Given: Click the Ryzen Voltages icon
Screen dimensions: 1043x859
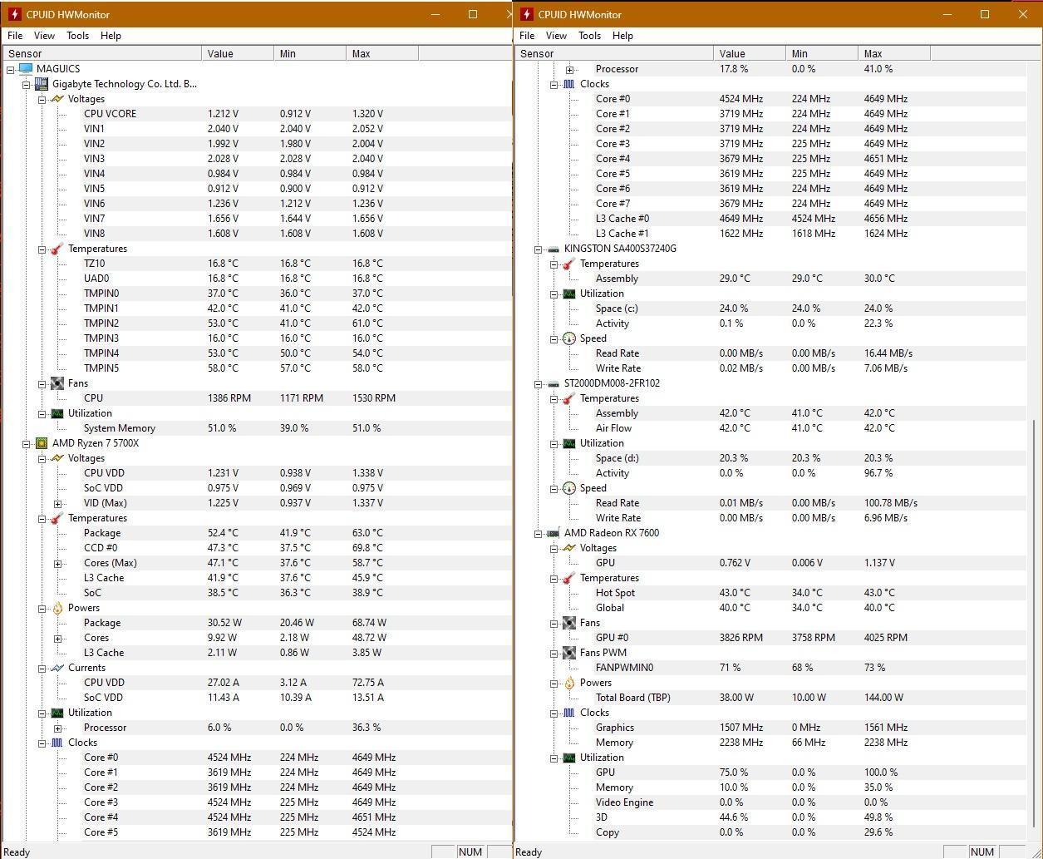Looking at the screenshot, I should tap(57, 458).
